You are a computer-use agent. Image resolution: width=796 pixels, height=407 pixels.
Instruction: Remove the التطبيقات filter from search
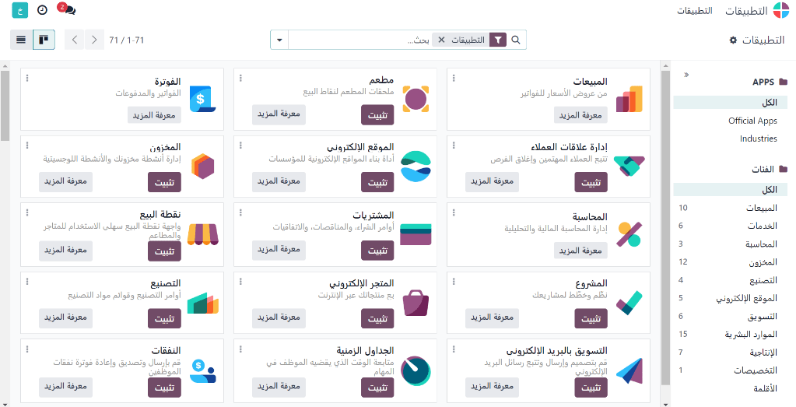[x=441, y=40]
